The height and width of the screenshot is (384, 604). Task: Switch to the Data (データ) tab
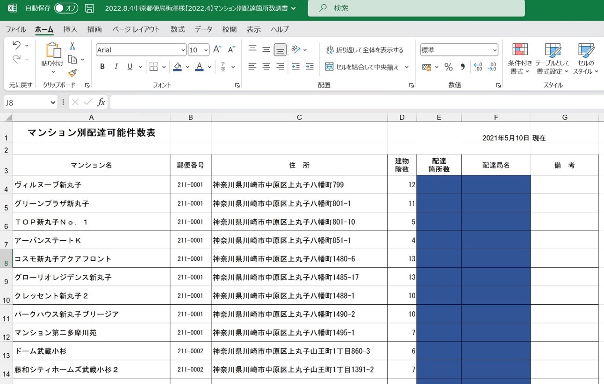point(203,29)
